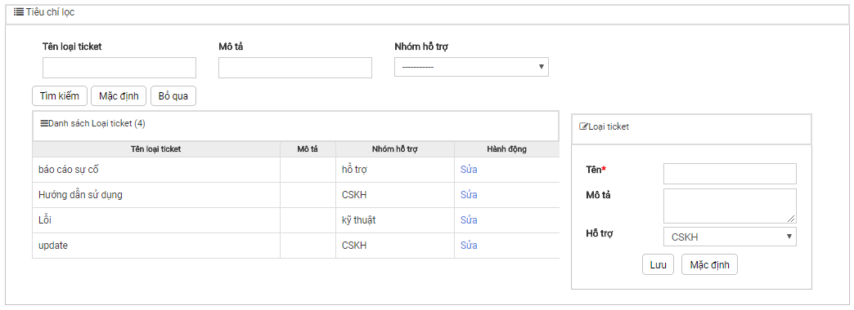Click the Tên required field in the form

coord(730,174)
